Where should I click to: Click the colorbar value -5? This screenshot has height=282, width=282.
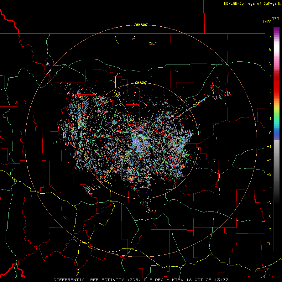[269, 202]
